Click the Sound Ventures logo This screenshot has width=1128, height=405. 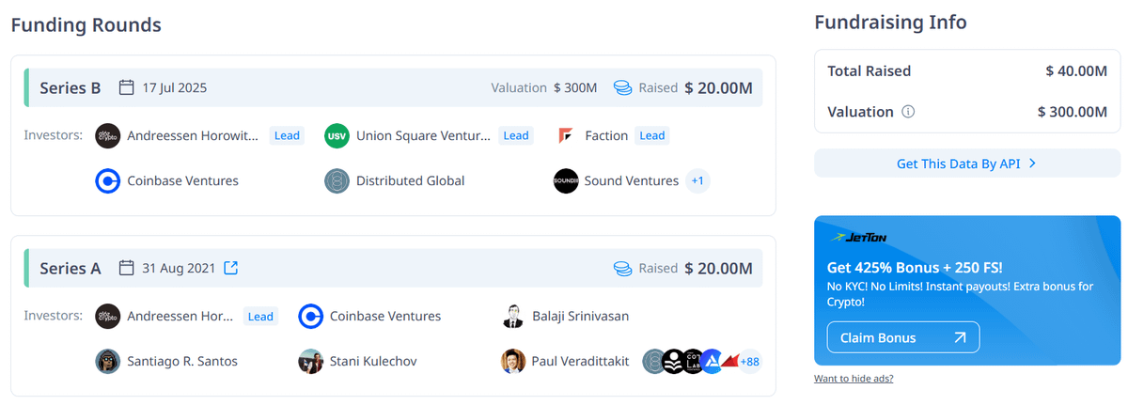point(565,181)
